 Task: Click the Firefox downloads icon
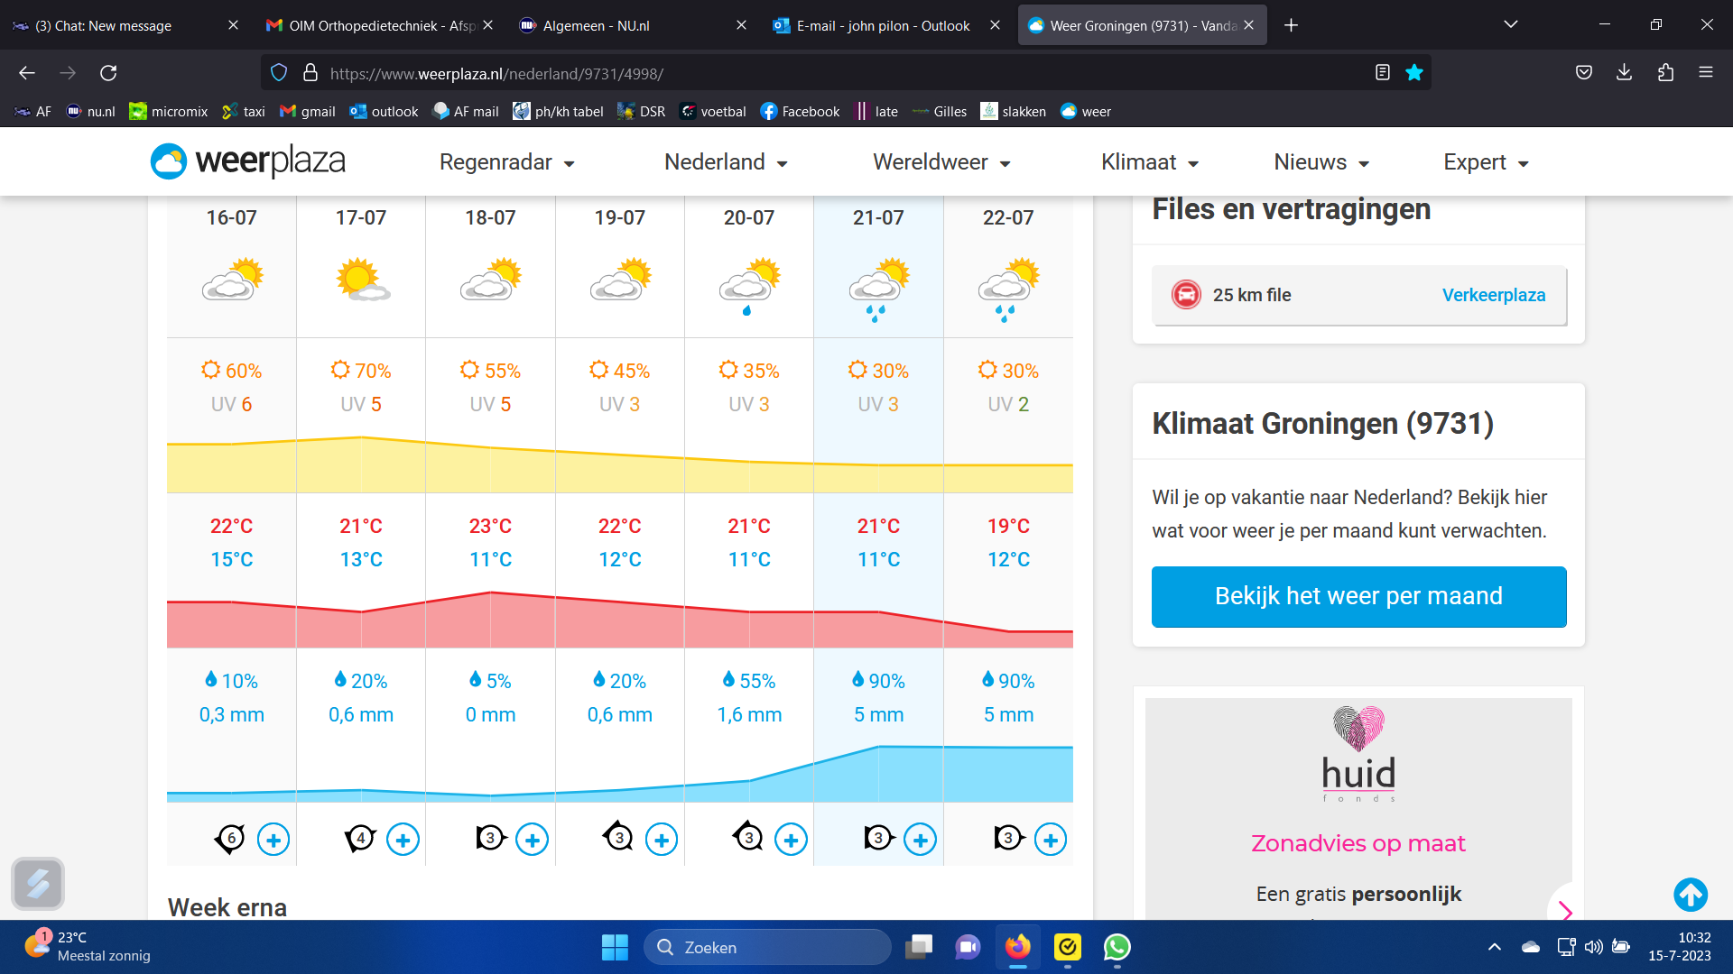(1624, 73)
